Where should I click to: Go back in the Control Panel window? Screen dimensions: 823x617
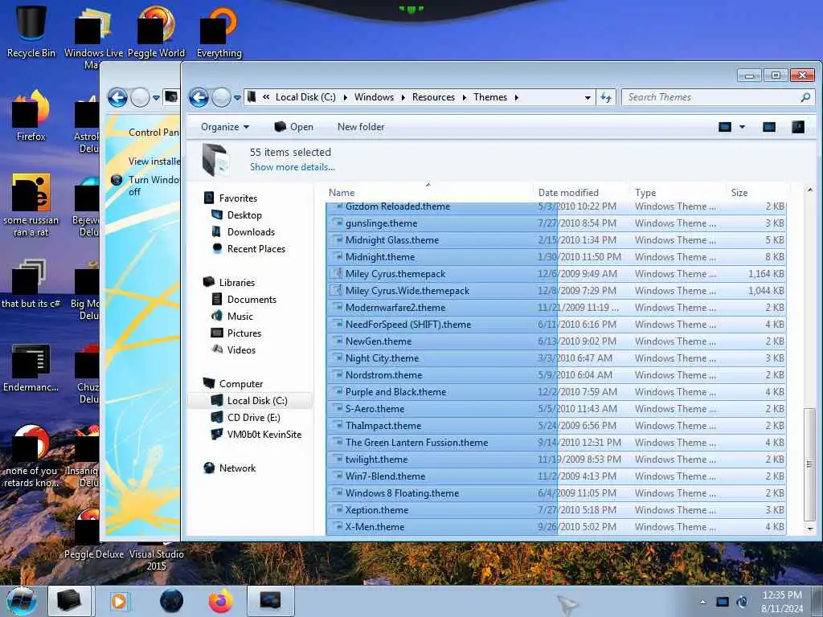tap(117, 97)
